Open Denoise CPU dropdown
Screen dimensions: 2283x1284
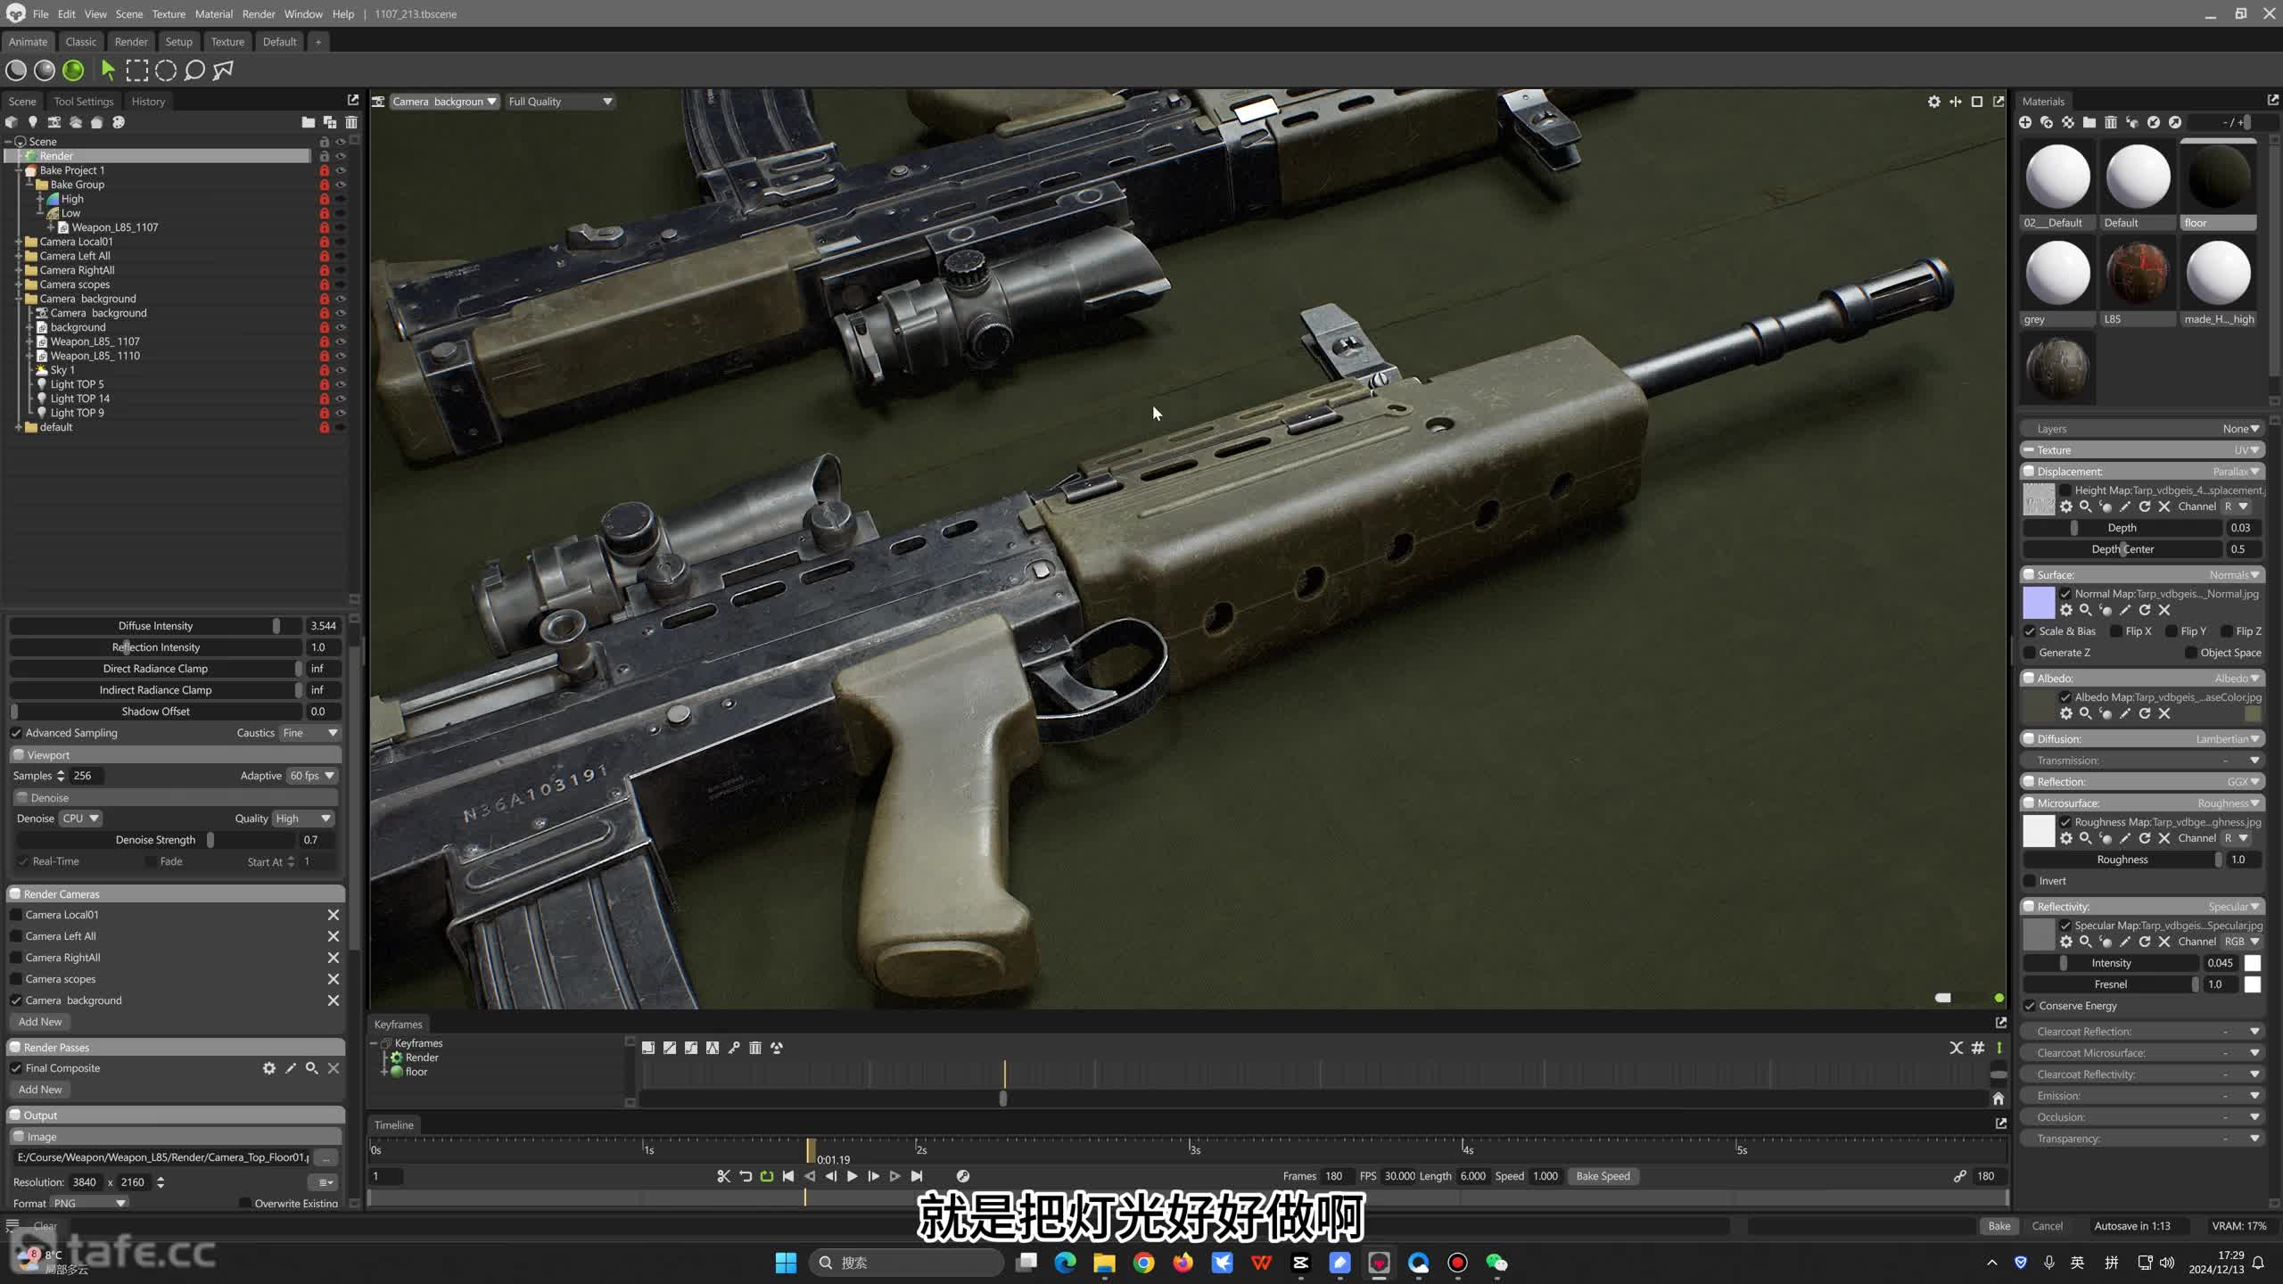pyautogui.click(x=80, y=819)
